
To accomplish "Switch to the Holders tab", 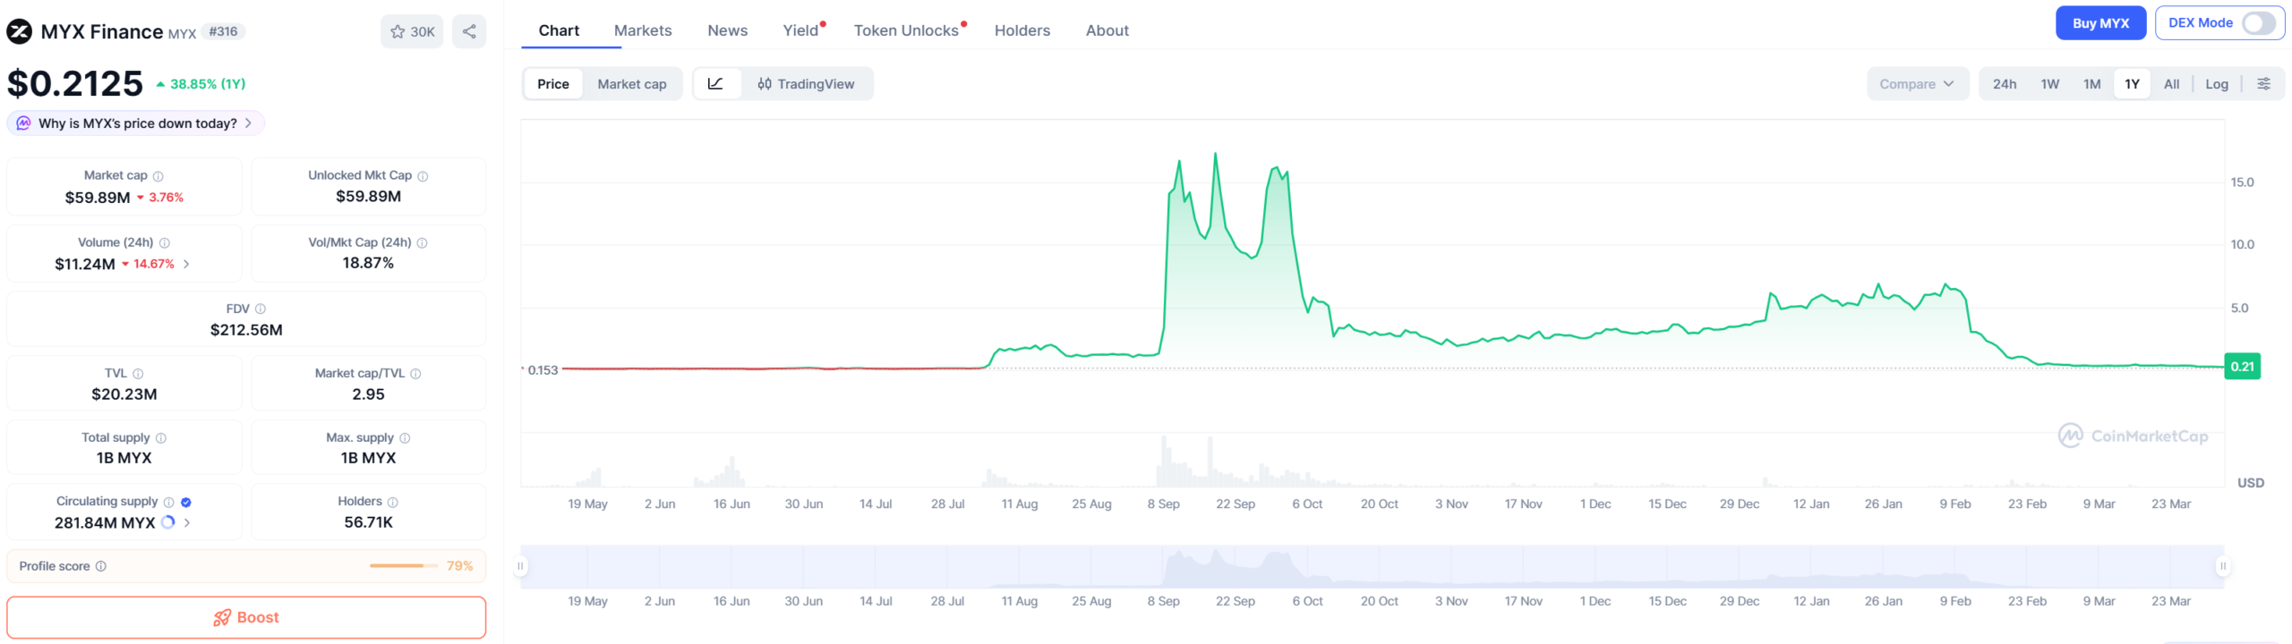I will coord(1022,30).
